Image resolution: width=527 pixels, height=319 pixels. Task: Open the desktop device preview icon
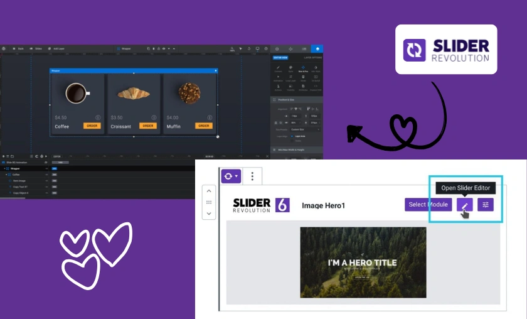pyautogui.click(x=257, y=49)
